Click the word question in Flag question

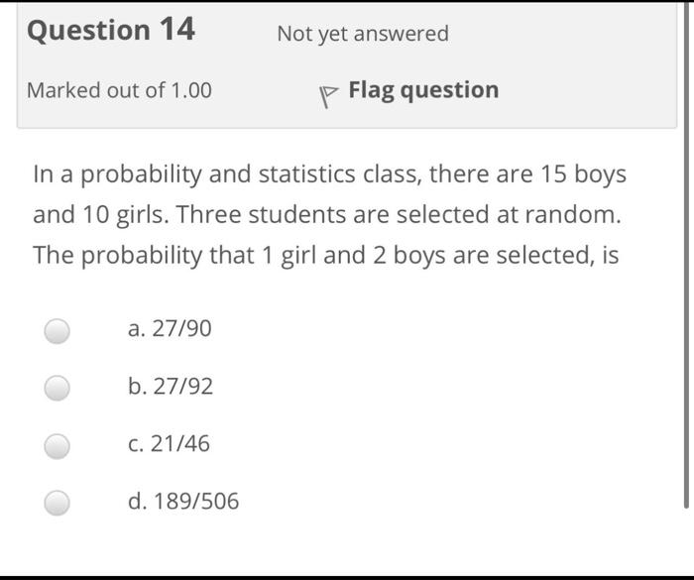(450, 91)
